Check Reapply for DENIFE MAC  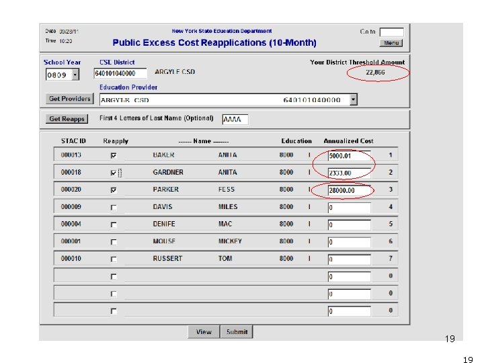coord(114,225)
